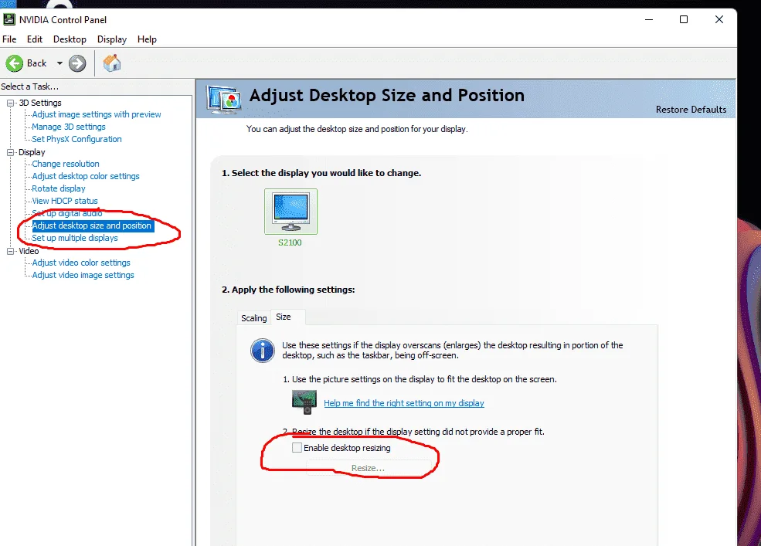Select the 3D Settings category label

pyautogui.click(x=40, y=103)
